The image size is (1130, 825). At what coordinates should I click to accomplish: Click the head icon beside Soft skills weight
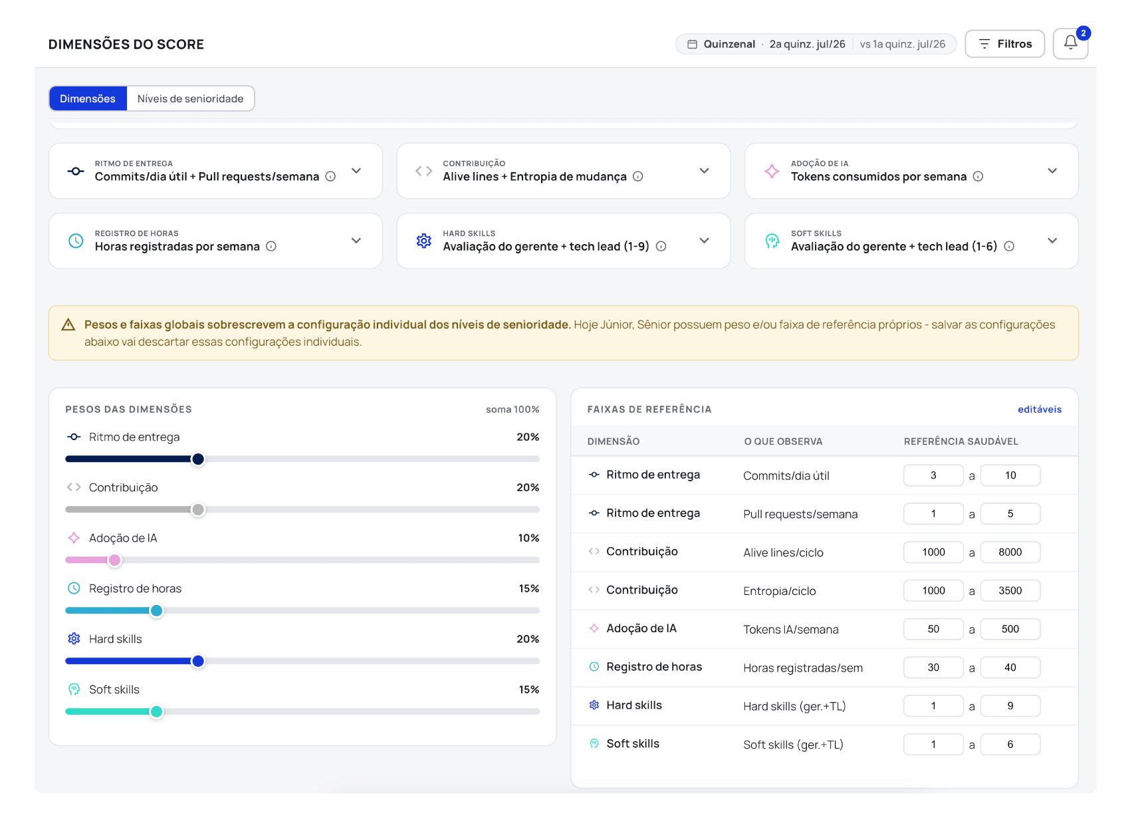tap(74, 689)
